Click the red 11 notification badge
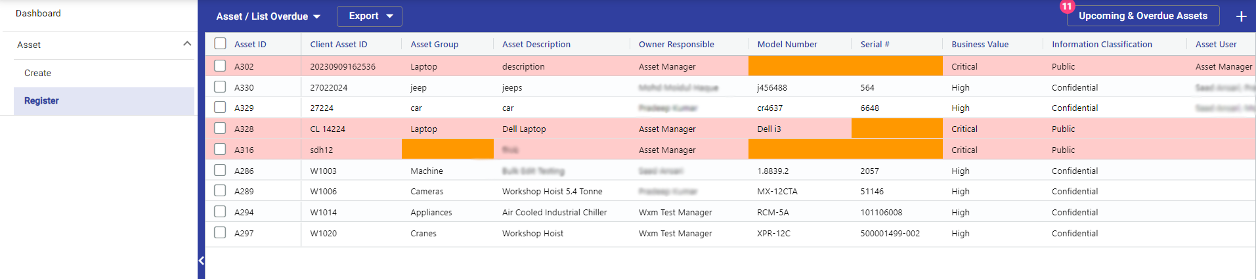 1066,7
